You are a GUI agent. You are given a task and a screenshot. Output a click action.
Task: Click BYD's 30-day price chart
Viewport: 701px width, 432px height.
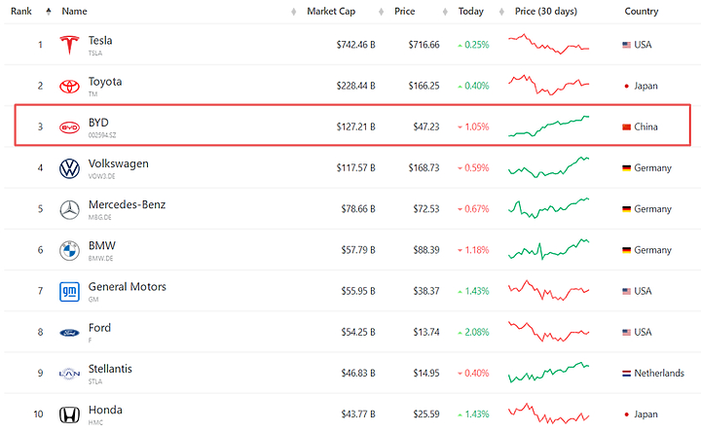(x=548, y=126)
